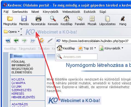This screenshot has height=107, width=131.
Task: Open the INFORMÁCIÓ menu link
Action: point(21,65)
